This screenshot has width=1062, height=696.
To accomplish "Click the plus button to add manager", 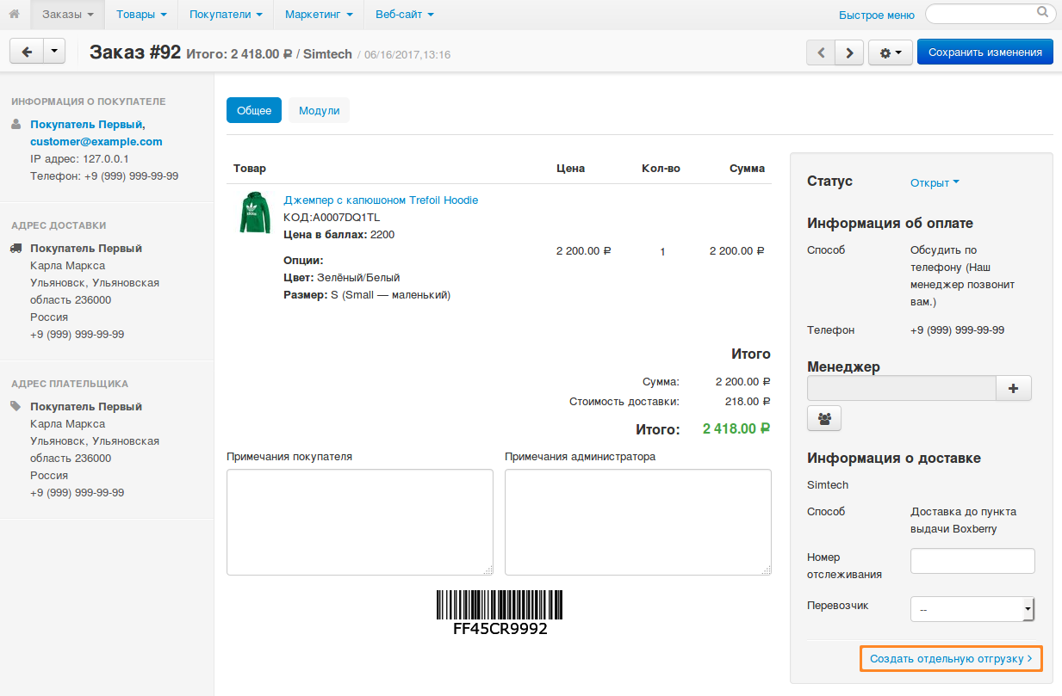I will click(x=1013, y=388).
